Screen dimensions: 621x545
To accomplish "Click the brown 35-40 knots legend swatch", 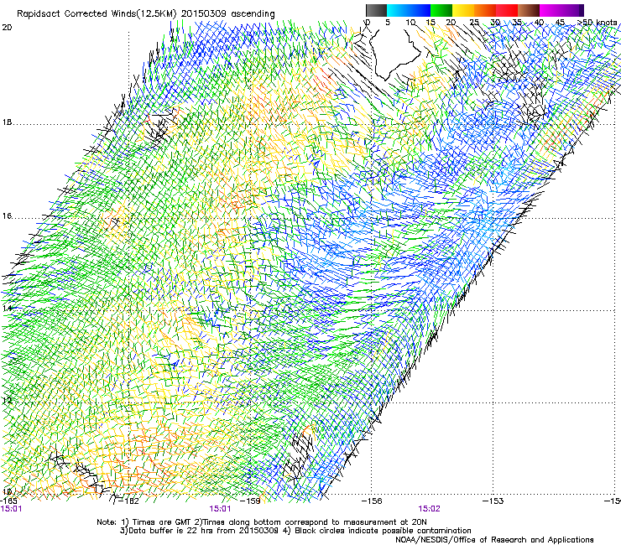I will click(529, 10).
